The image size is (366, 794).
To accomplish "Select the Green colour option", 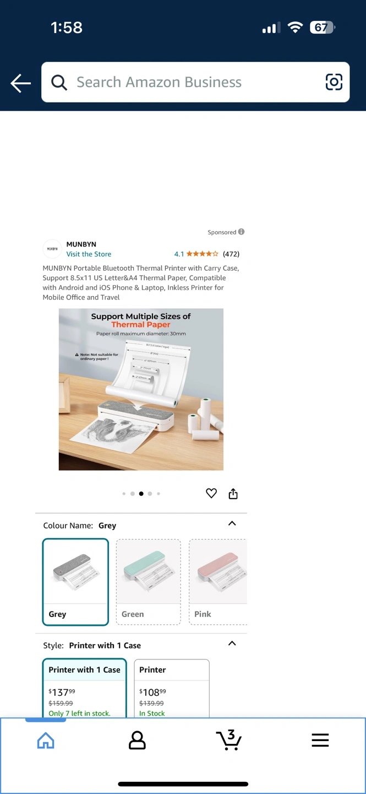I will point(148,582).
